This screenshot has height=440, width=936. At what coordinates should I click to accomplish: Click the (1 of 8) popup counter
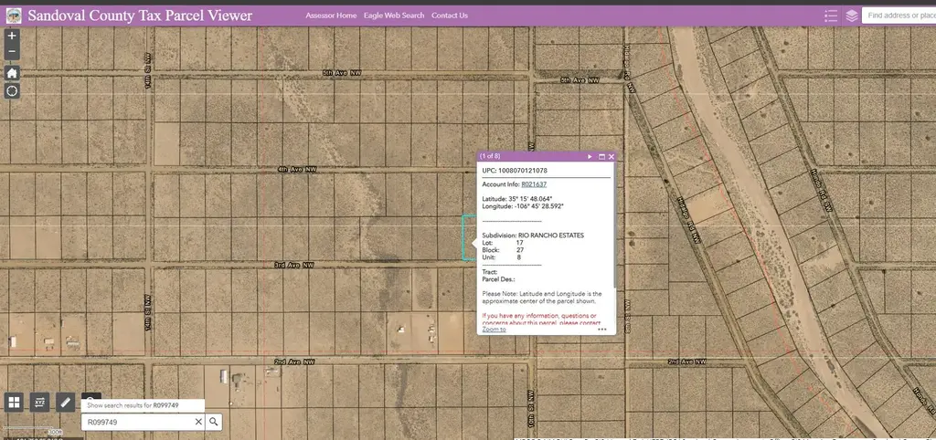(490, 157)
